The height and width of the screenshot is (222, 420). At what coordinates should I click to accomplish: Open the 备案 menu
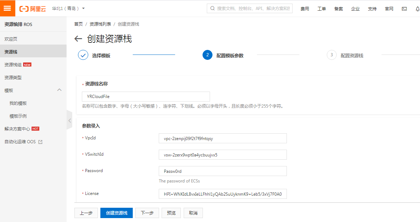(338, 9)
